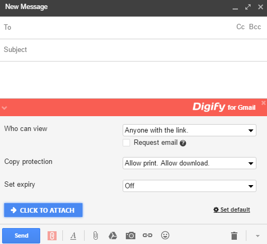This screenshot has height=244, width=267.
Task: Attach files with the paperclip icon
Action: tap(96, 236)
